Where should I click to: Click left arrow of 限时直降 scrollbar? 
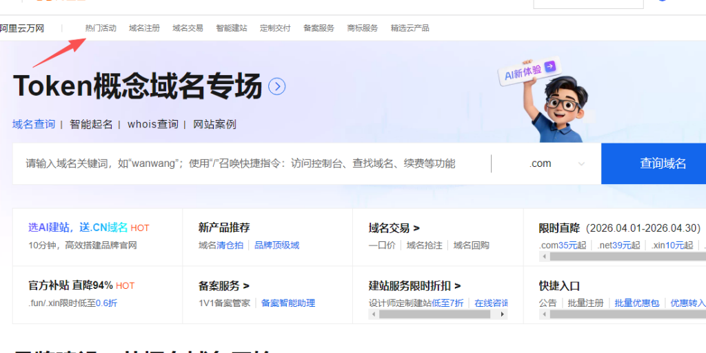click(x=544, y=256)
